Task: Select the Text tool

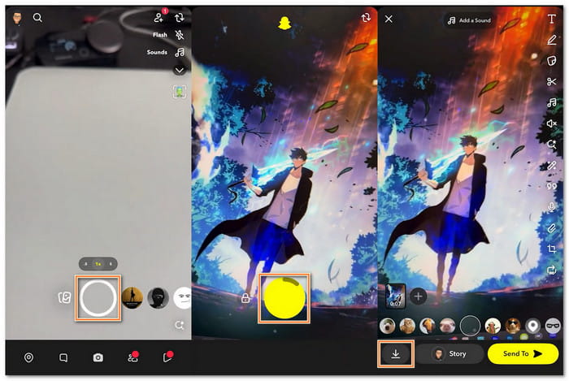Action: [552, 19]
